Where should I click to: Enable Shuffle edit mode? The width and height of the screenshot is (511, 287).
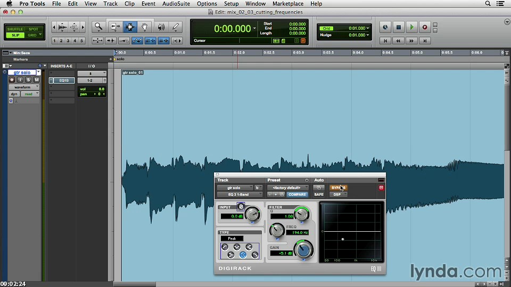(x=15, y=29)
